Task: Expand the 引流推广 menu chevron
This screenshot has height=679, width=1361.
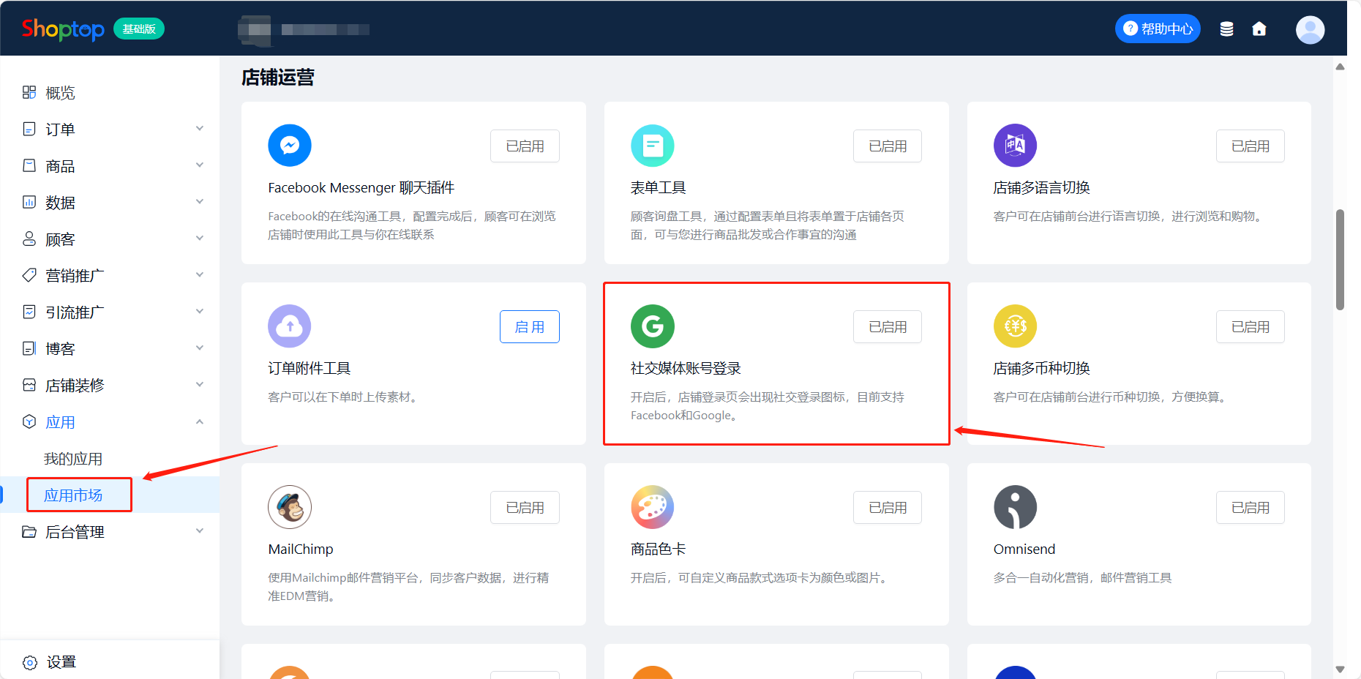Action: [x=200, y=312]
